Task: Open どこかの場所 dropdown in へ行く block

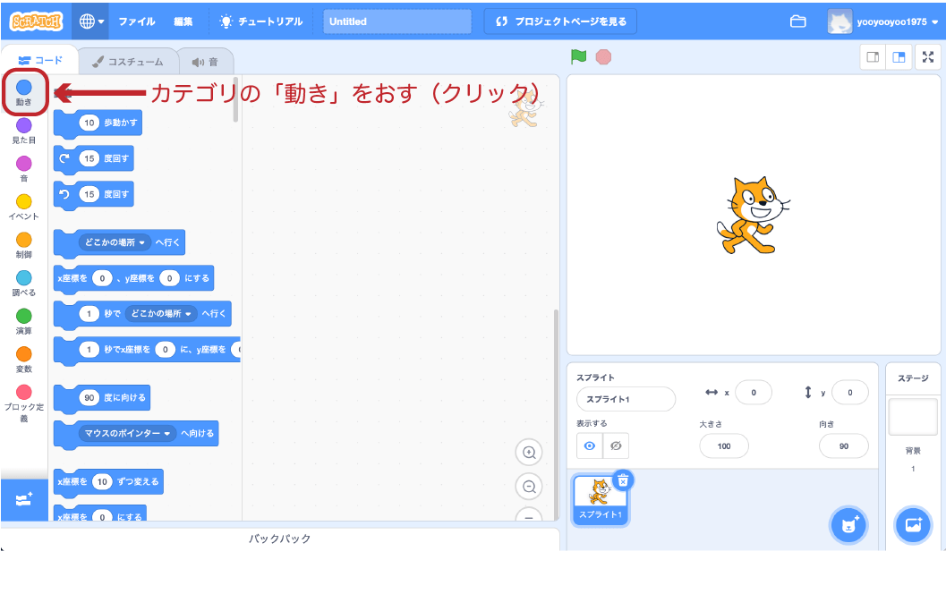Action: [115, 242]
